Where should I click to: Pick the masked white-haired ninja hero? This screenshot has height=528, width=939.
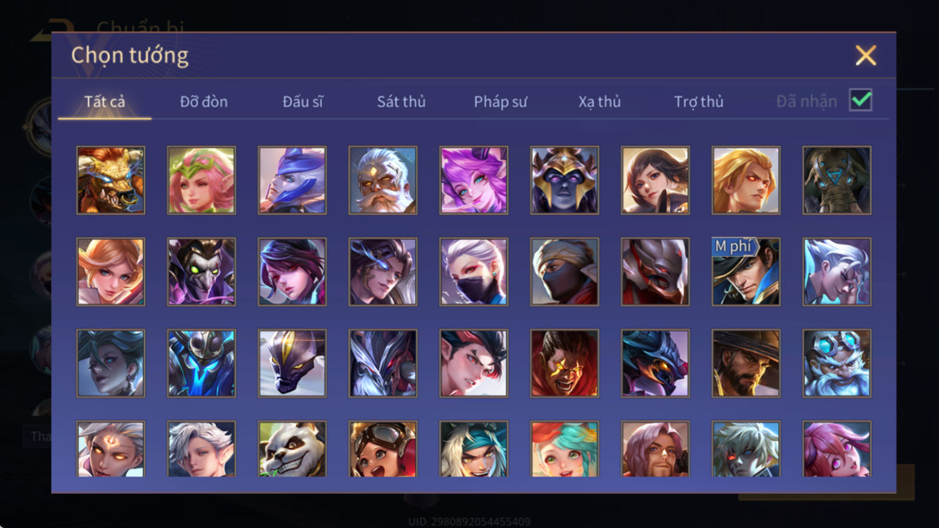click(474, 272)
